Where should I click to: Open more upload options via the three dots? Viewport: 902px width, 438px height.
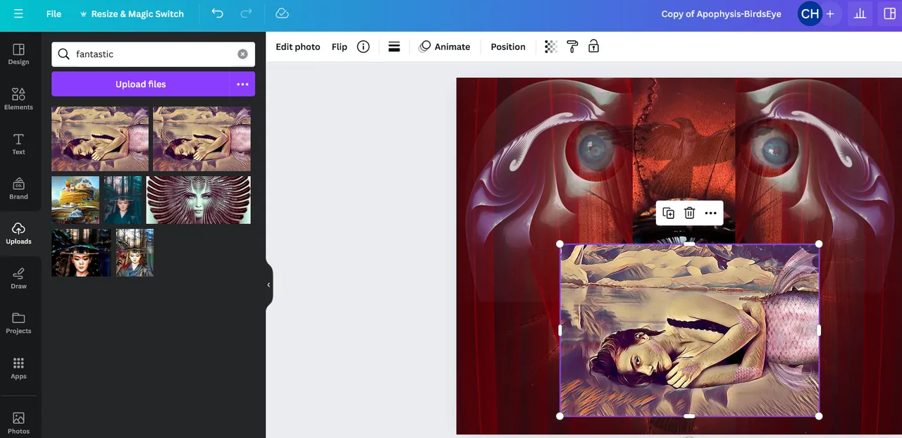[242, 84]
